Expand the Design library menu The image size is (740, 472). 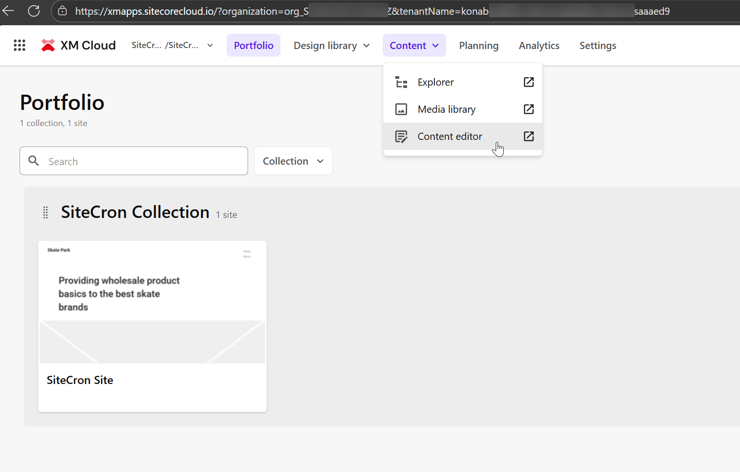[331, 45]
